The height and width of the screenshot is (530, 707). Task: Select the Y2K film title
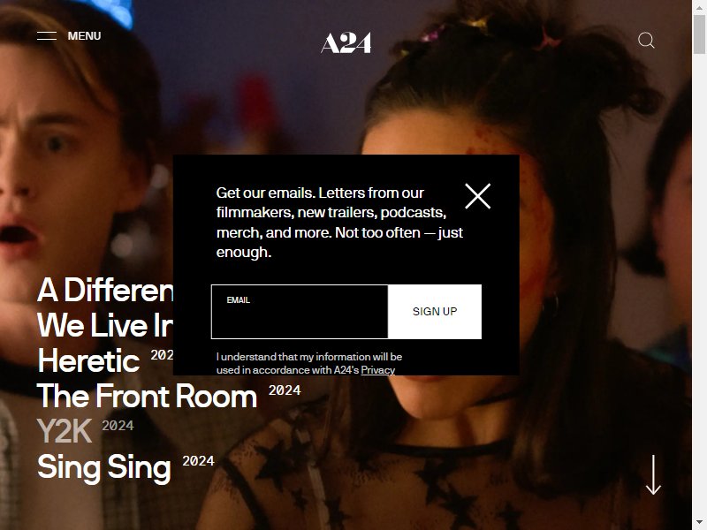(65, 431)
